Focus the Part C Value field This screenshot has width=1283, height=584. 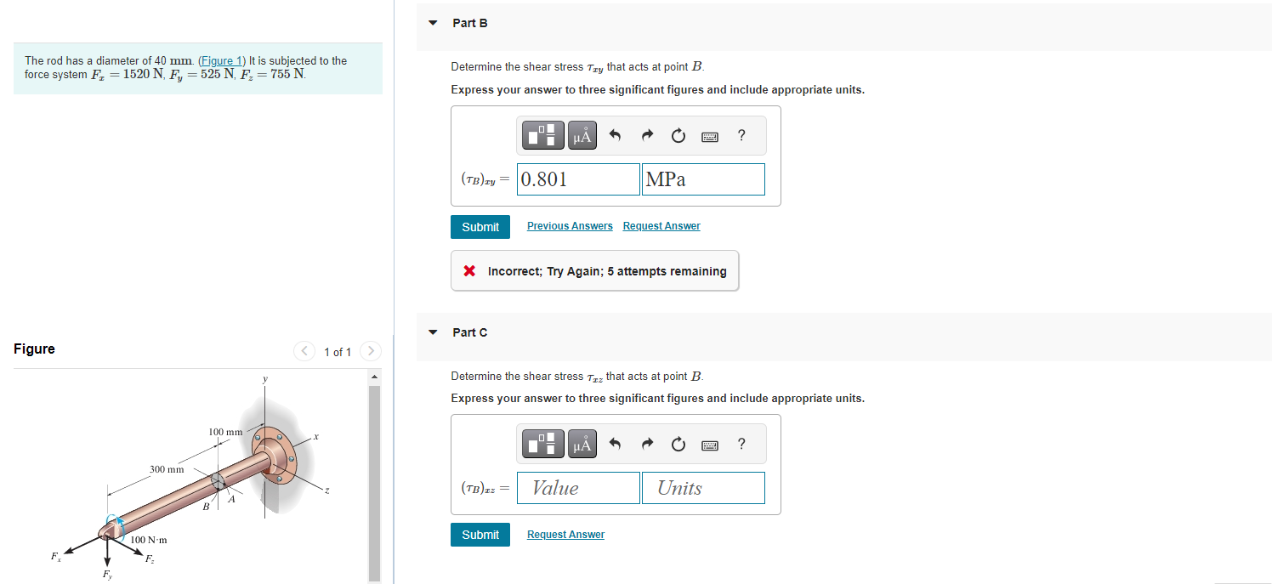coord(578,488)
